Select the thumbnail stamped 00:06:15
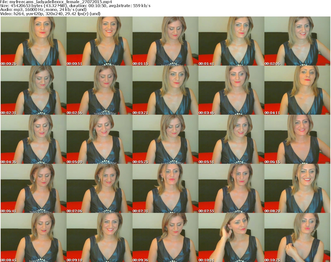This screenshot has height=262, width=331. 297,140
